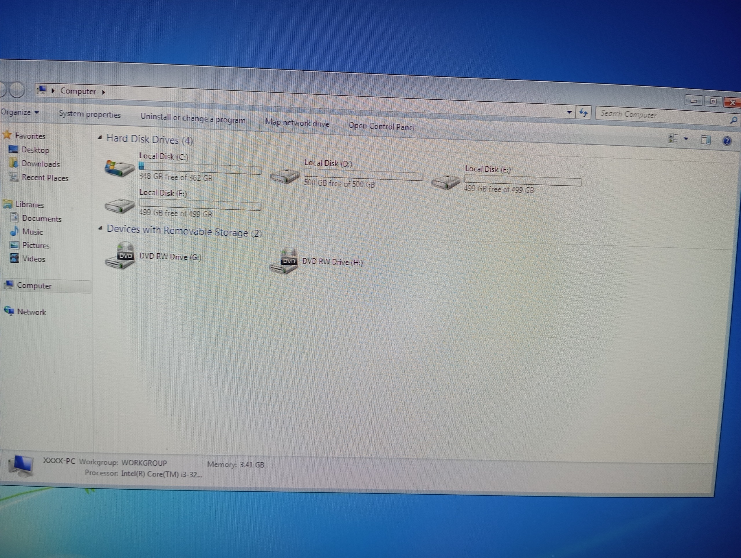Click Uninstall or change a program
This screenshot has height=558, width=741.
click(x=193, y=118)
